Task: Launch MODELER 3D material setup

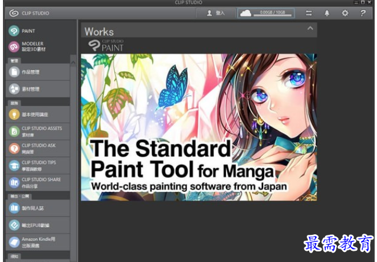Action: tap(27, 47)
